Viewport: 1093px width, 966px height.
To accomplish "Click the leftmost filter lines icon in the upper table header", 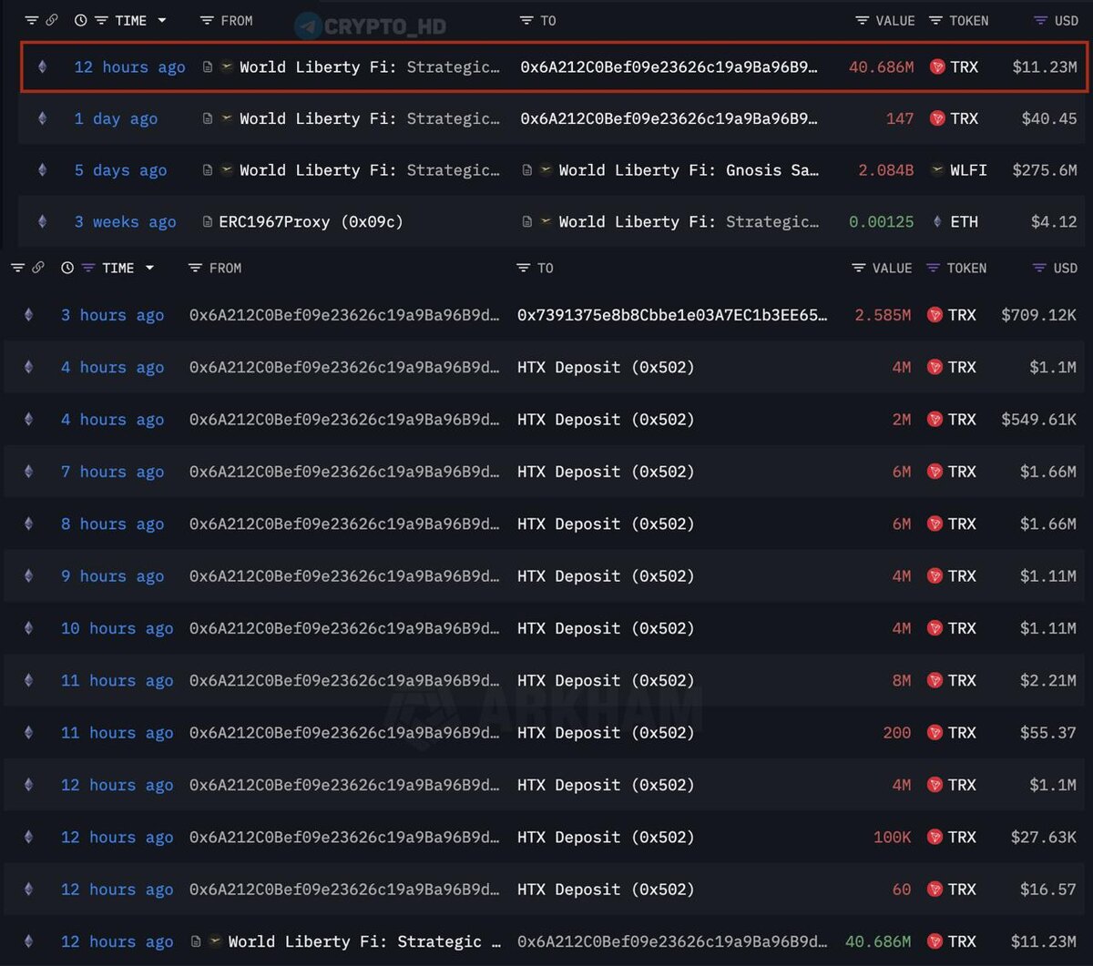I will coord(32,20).
